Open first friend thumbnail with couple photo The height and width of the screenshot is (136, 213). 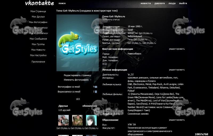[63, 120]
